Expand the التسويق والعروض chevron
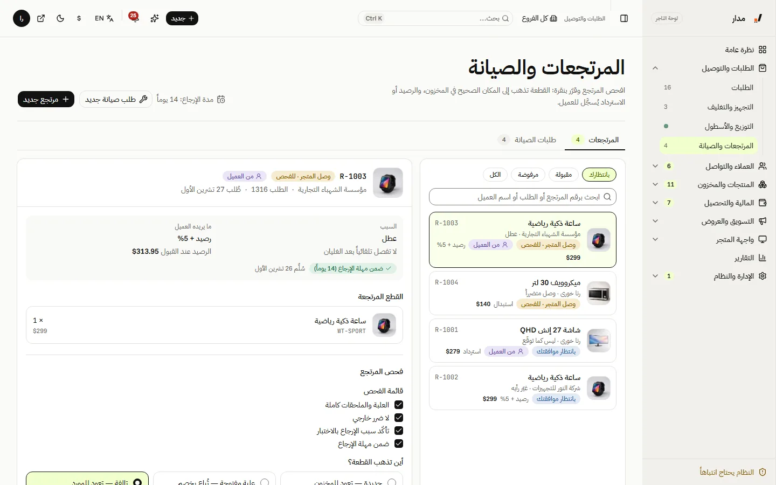Screen dimensions: 776x485 (x=655, y=221)
